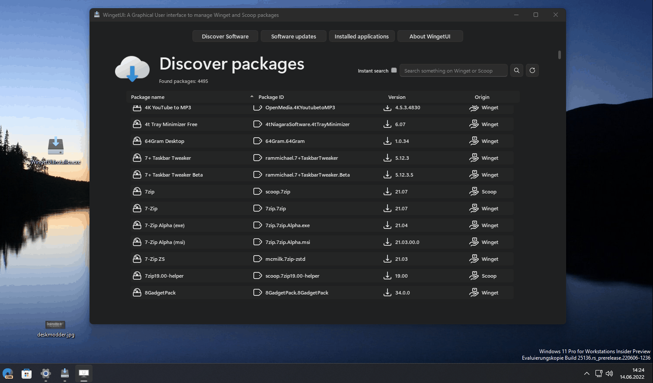This screenshot has height=383, width=653.
Task: Click the download icon next to version 21.03.00.0
Action: coord(387,242)
